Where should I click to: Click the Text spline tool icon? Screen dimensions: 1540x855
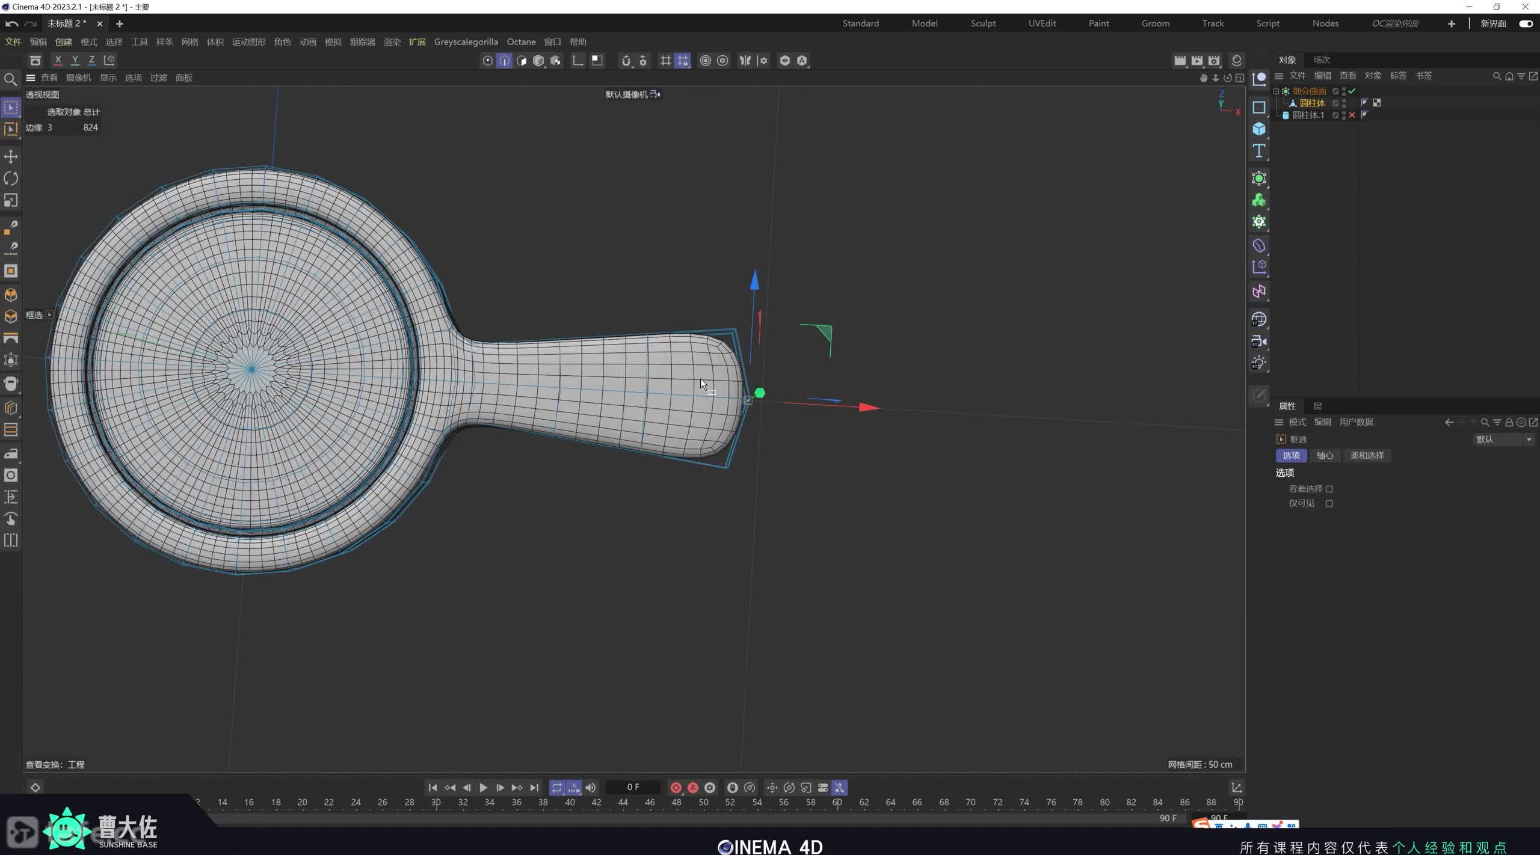(1258, 151)
